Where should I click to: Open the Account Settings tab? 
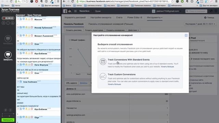click(101, 17)
